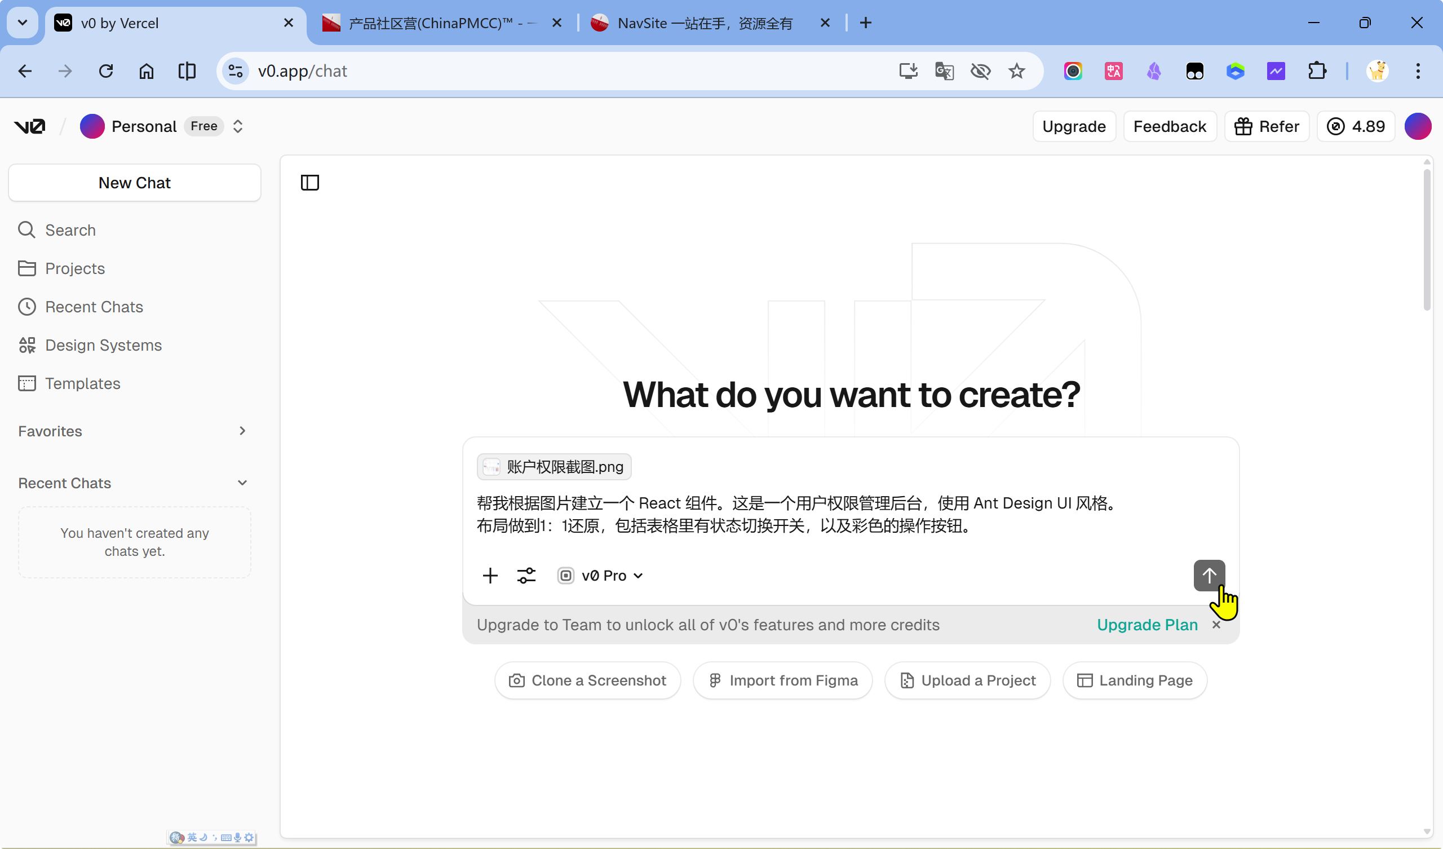This screenshot has width=1443, height=849.
Task: Click the send arrow button
Action: [x=1209, y=574]
